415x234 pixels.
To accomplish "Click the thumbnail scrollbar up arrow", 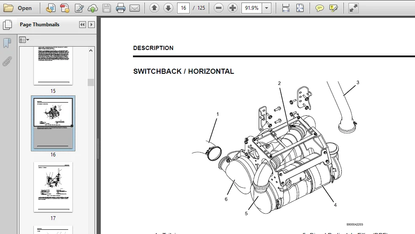I will click(x=91, y=50).
